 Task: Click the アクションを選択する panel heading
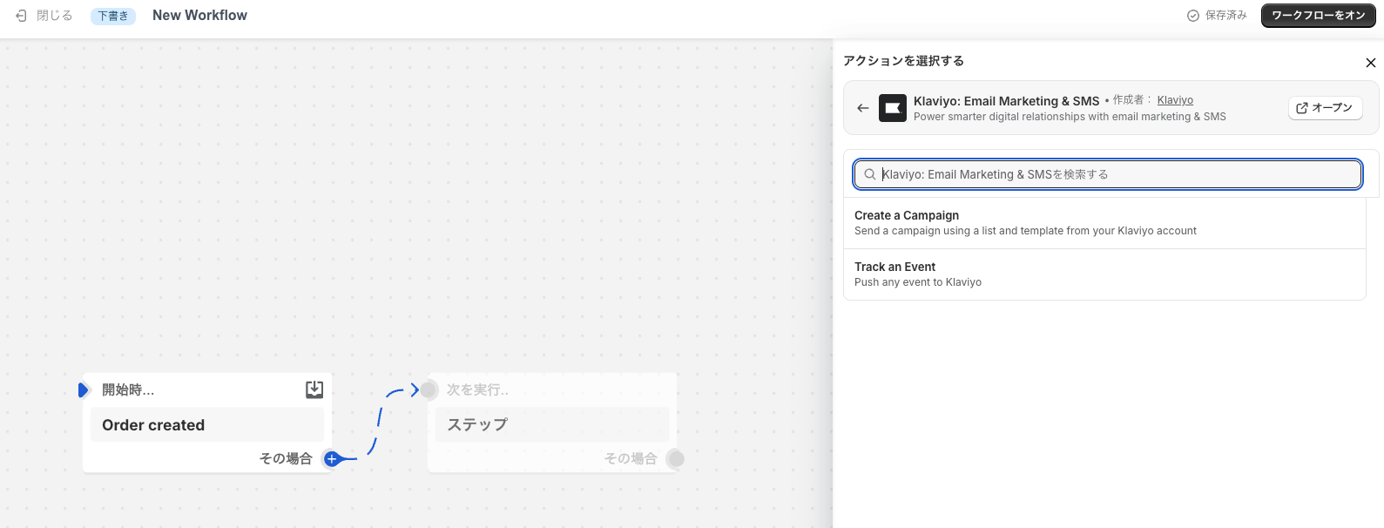[903, 61]
